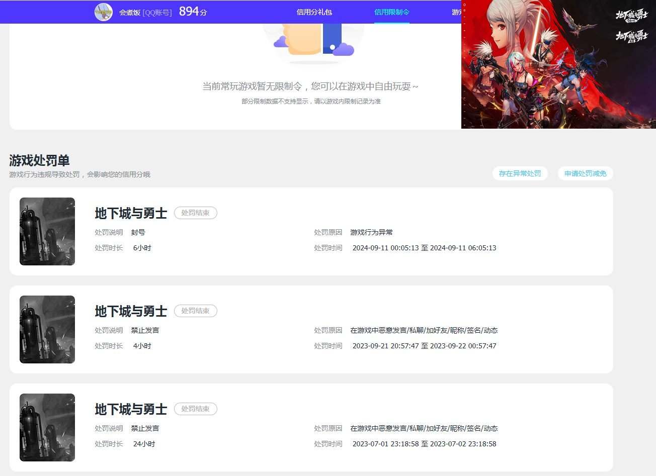Open the Dungeon Fighter game banner
Viewport: 656px width, 476px height.
coord(558,64)
